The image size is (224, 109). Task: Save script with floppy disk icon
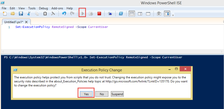pos(21,14)
